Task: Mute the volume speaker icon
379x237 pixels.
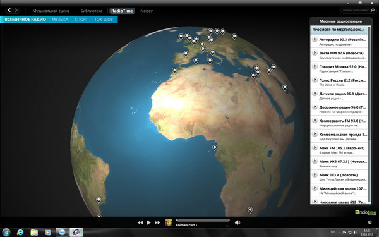Action: (238, 222)
